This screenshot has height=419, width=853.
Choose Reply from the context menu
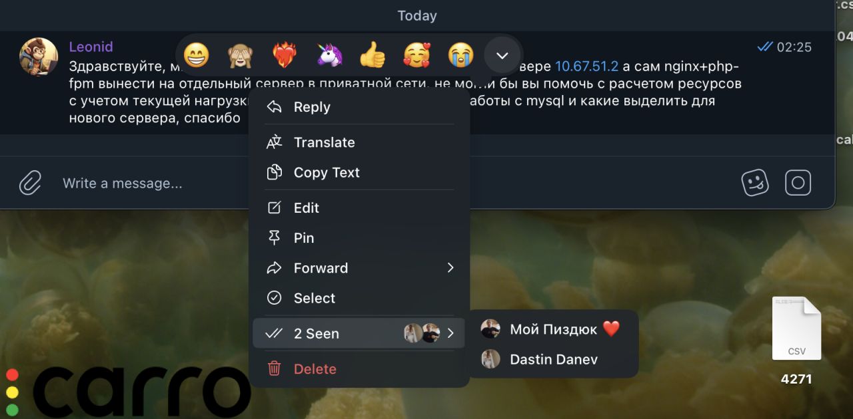[x=359, y=107]
